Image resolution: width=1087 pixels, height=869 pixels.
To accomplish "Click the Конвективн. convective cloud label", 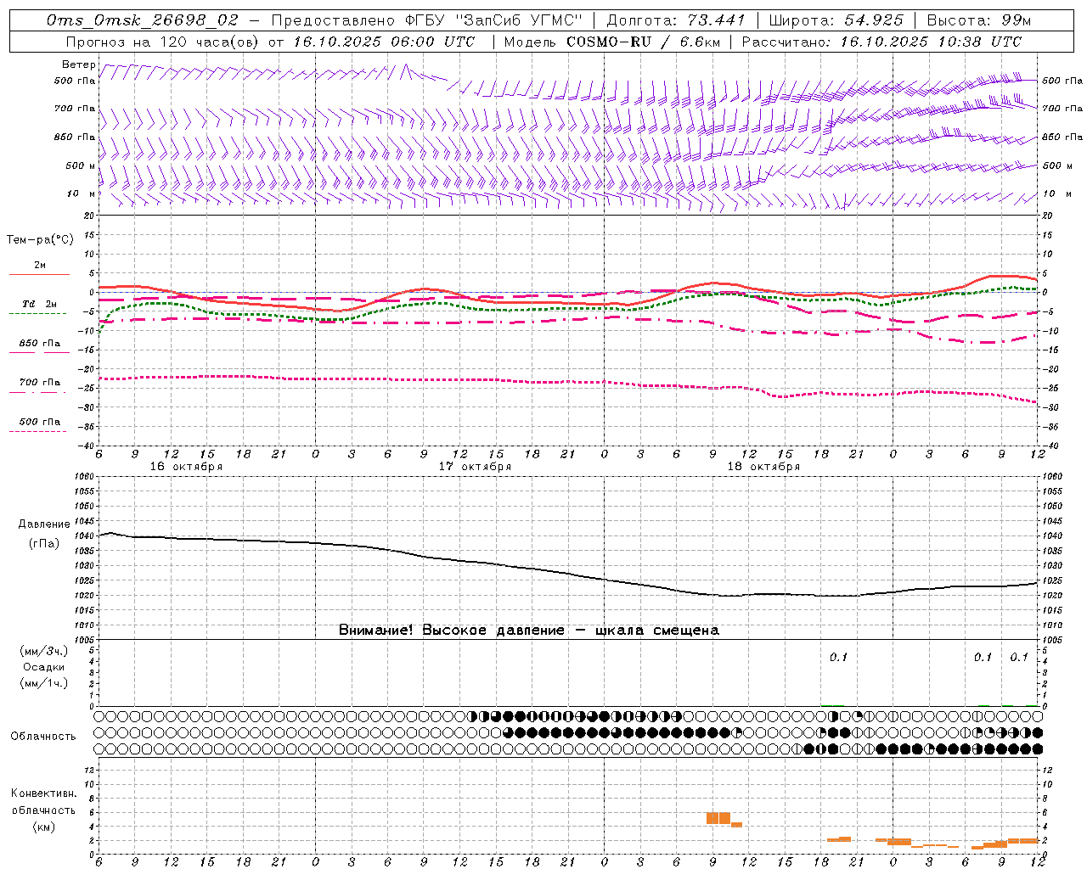I will pyautogui.click(x=43, y=793).
